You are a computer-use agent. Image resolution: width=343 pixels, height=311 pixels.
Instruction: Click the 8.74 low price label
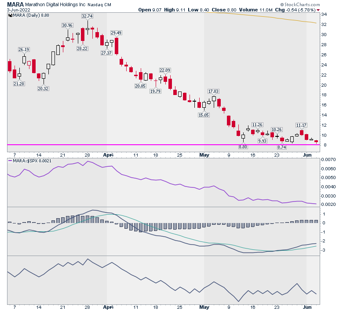(282, 147)
